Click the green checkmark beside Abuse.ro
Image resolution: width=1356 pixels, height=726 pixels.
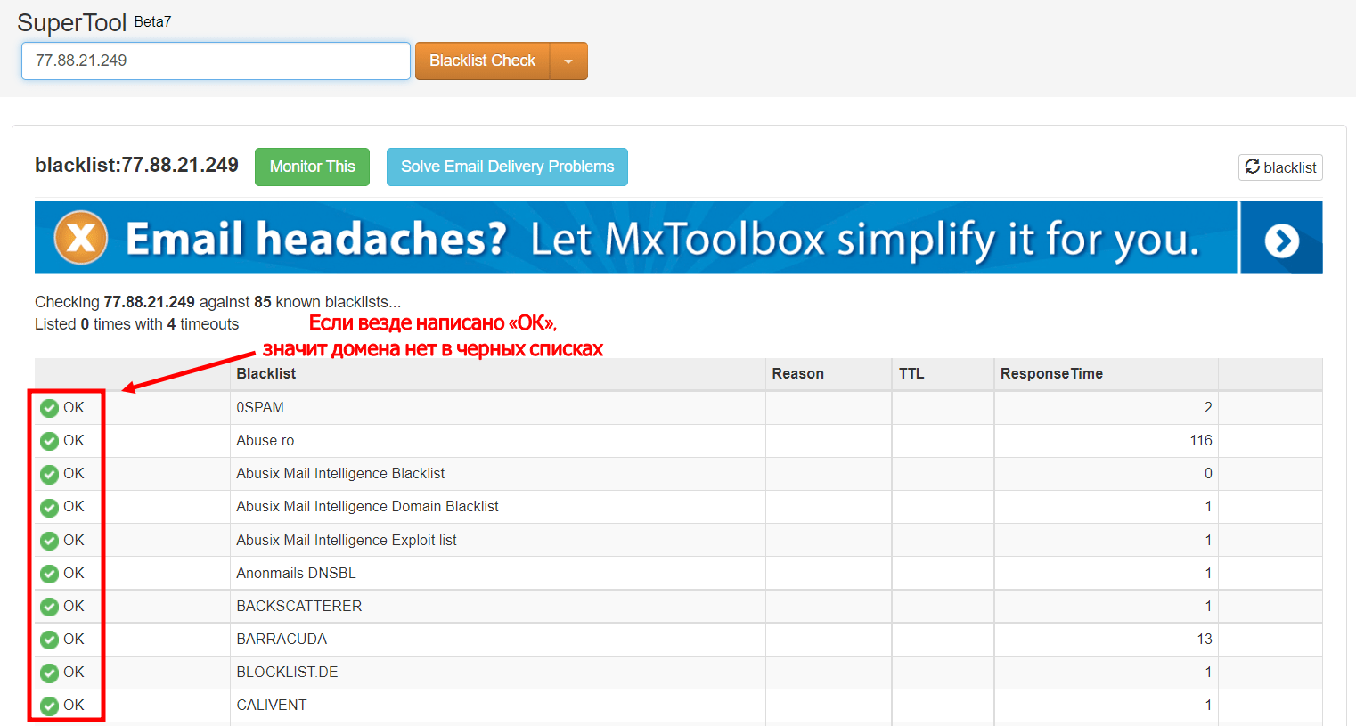(x=50, y=441)
